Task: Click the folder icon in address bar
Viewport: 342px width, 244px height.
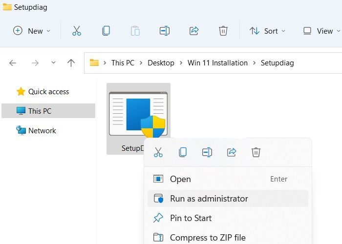Action: (94, 63)
